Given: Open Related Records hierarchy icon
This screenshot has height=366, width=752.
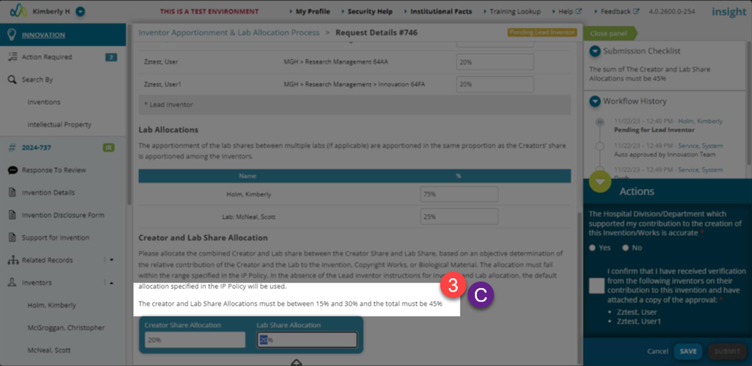Looking at the screenshot, I should pyautogui.click(x=12, y=261).
